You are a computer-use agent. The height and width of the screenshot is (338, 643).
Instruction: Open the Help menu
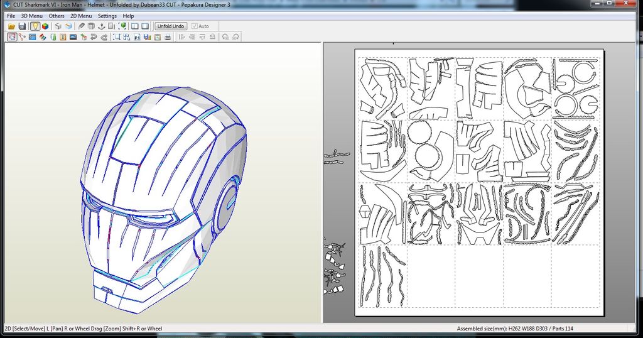(128, 16)
